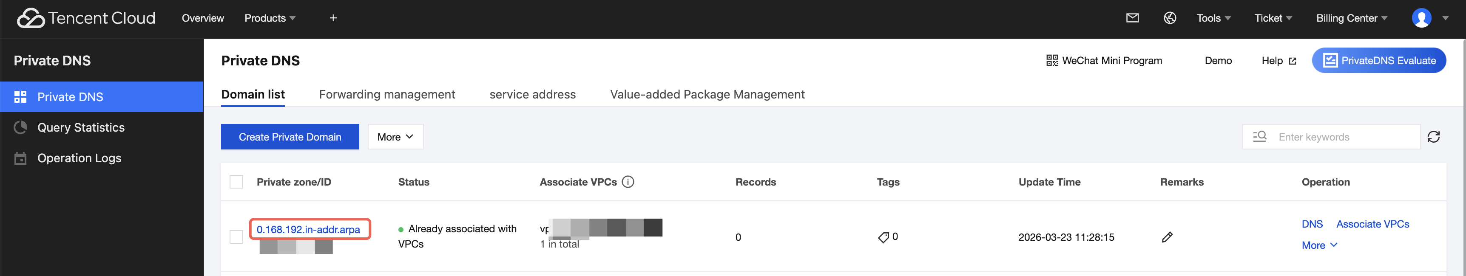Screen dimensions: 1466x276
Task: Open the Billing Center dropdown
Action: [1352, 18]
